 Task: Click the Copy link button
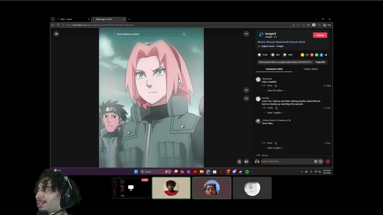320,62
